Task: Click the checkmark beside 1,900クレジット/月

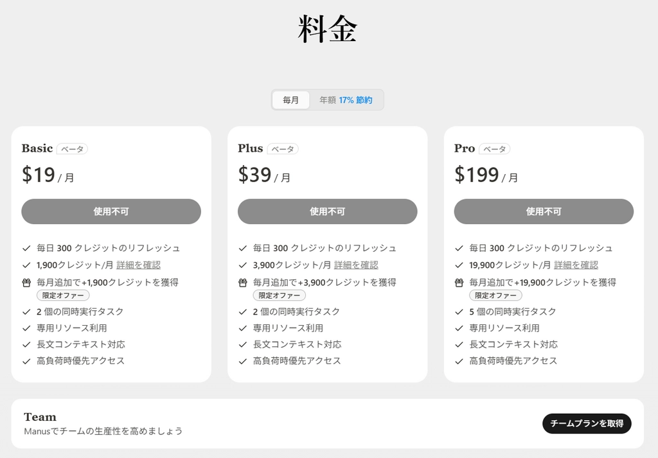Action: point(26,265)
